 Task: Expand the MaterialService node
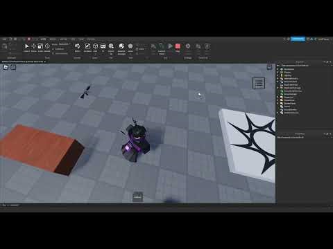coord(278,78)
